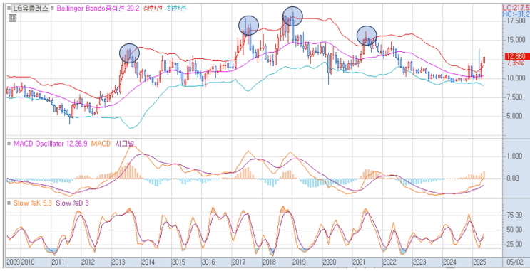Click the MACD Oscillator 12,26,9 label
Viewport: 530px width, 271px height.
[x=50, y=144]
